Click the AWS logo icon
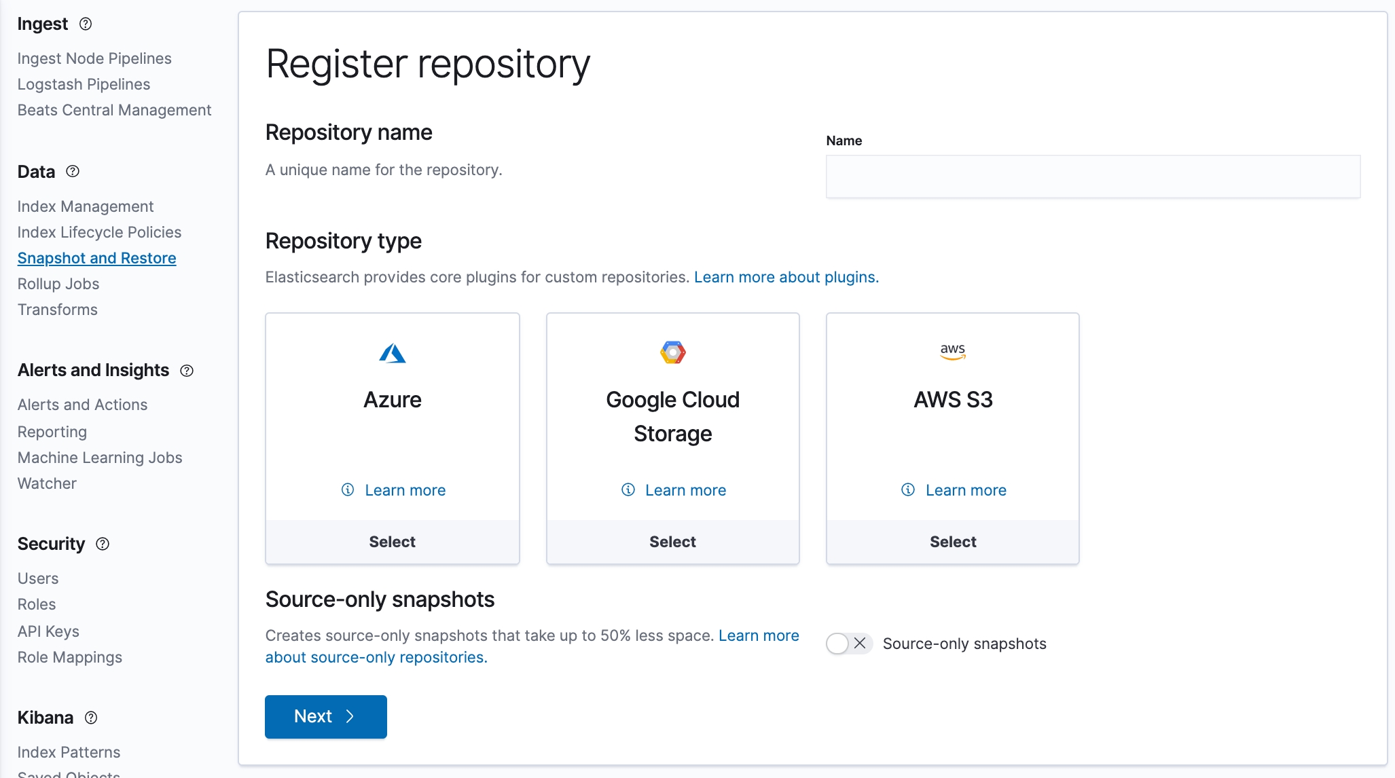 [952, 351]
